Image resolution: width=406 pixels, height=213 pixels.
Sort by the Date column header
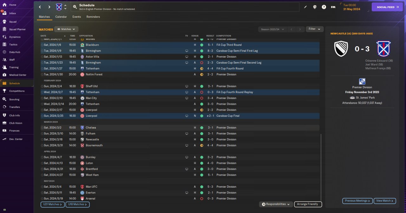43,36
